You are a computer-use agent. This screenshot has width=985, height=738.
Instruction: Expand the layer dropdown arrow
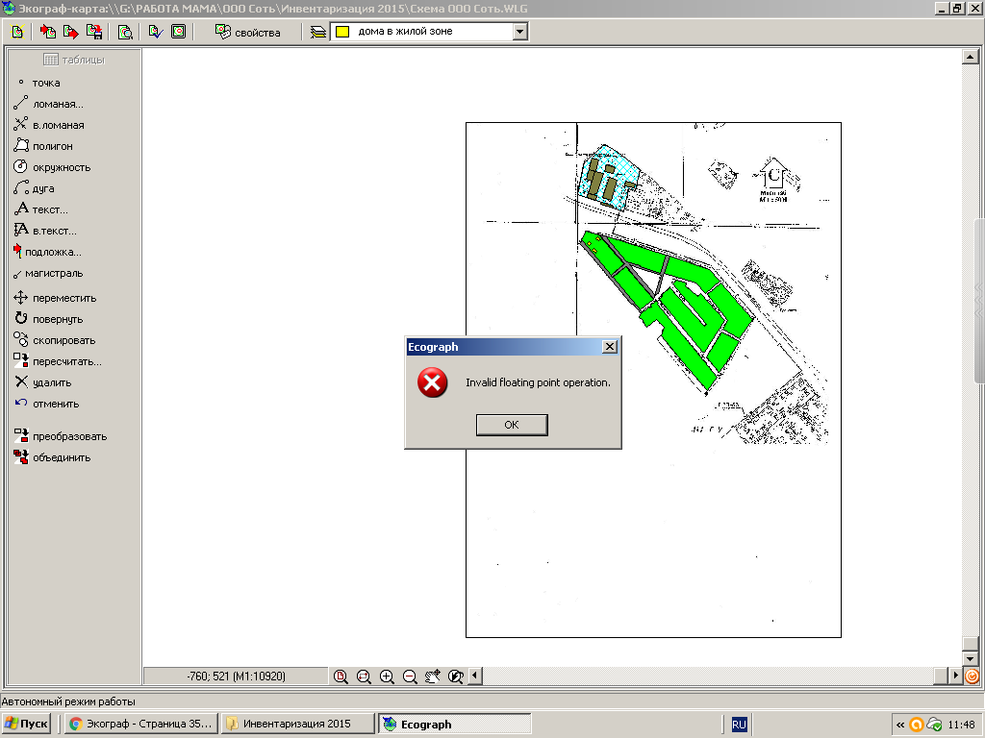click(519, 32)
